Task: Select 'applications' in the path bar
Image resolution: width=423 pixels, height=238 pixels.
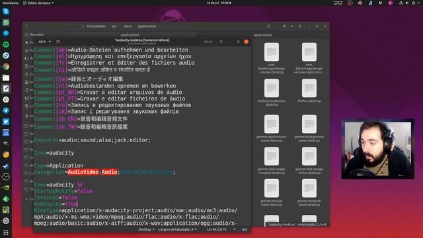Action: [x=147, y=26]
